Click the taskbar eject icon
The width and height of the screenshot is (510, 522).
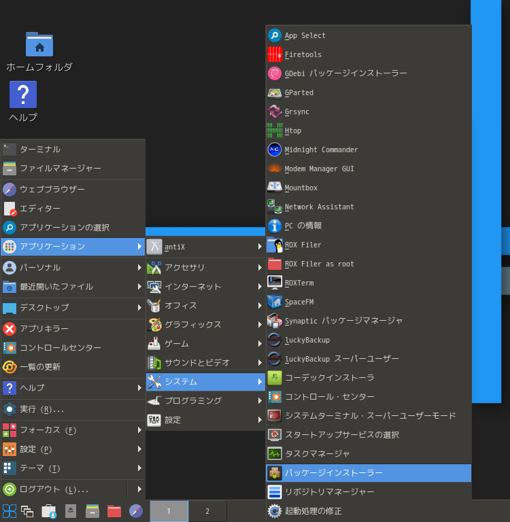click(x=71, y=511)
